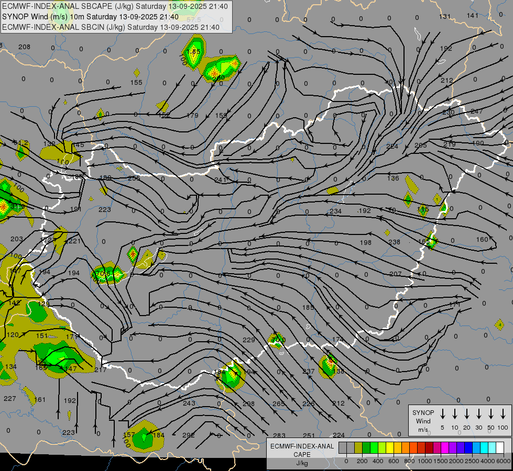Click the map value 159
Image resolution: width=513 pixels, height=471 pixels.
click(x=221, y=115)
